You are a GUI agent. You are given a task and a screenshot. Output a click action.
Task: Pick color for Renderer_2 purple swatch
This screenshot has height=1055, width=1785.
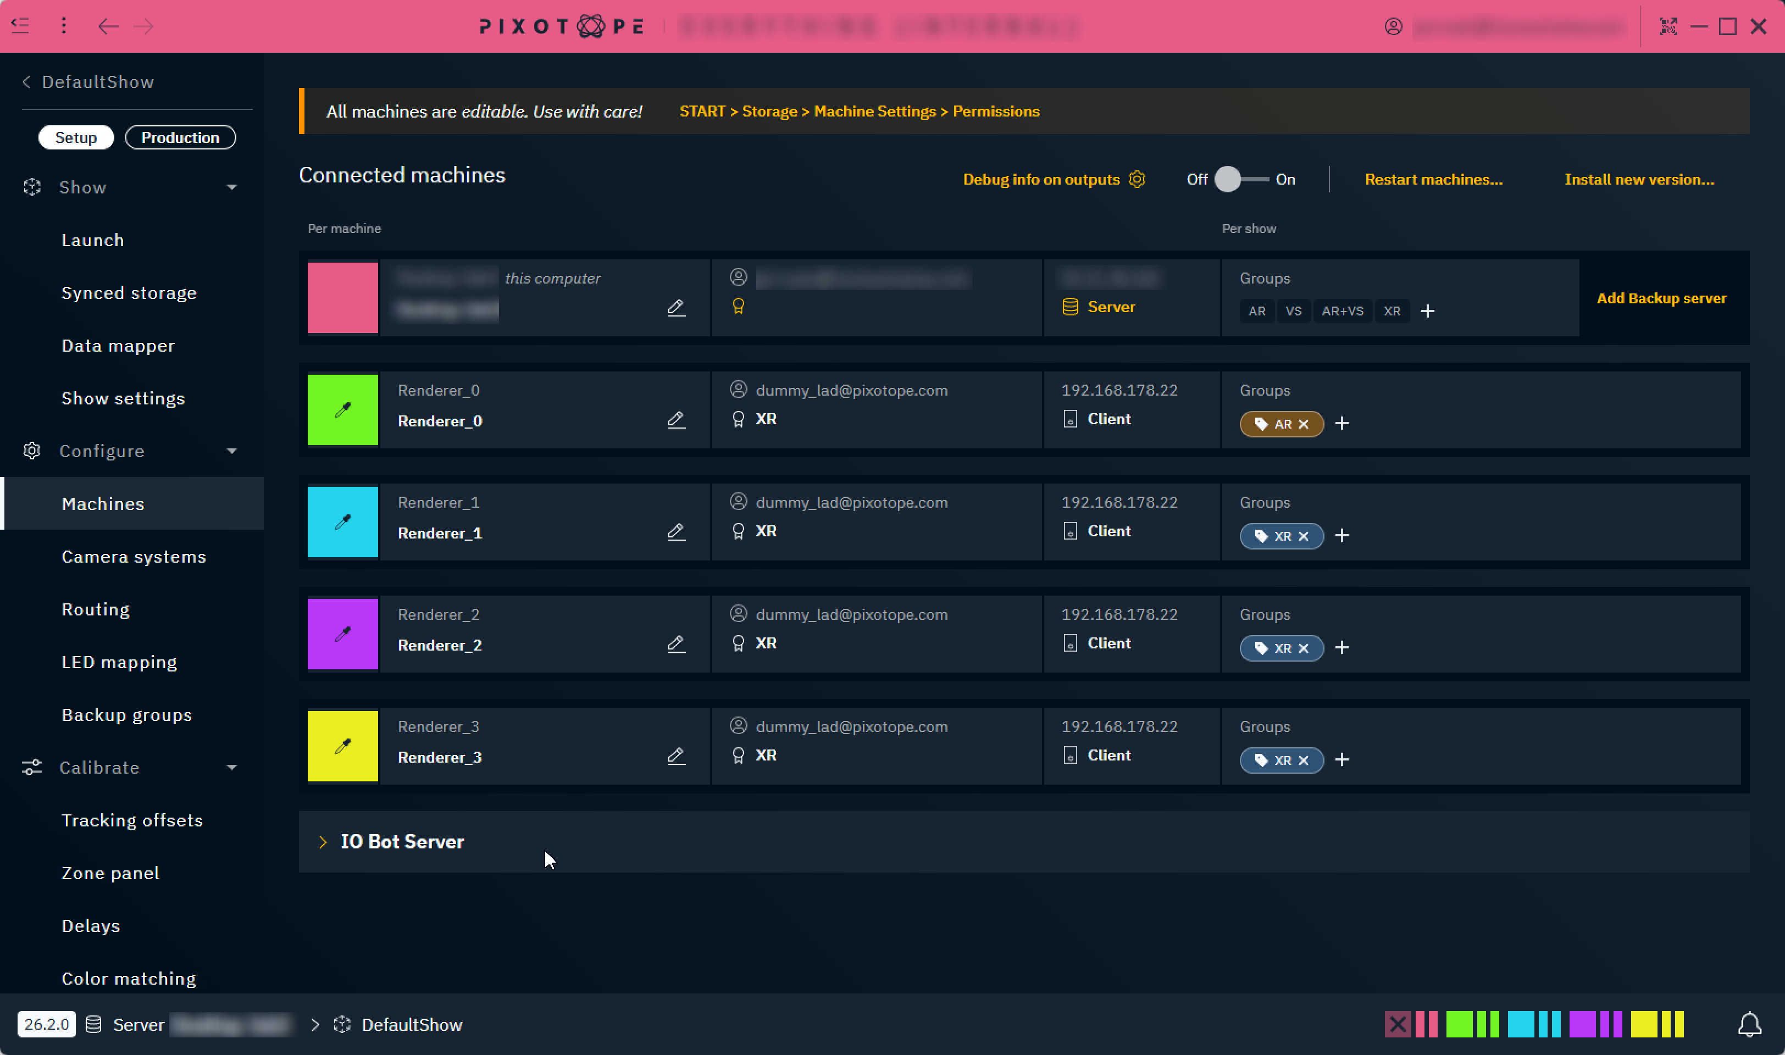tap(342, 634)
